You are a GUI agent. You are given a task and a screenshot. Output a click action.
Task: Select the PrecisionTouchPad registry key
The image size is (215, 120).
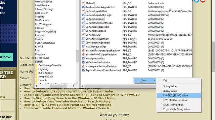[x=46, y=32]
